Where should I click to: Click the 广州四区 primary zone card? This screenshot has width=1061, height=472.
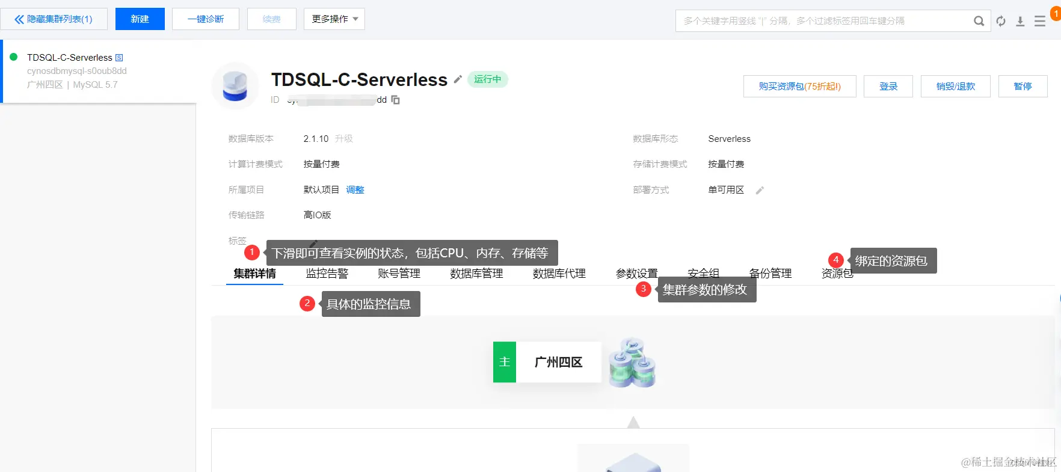click(x=547, y=362)
